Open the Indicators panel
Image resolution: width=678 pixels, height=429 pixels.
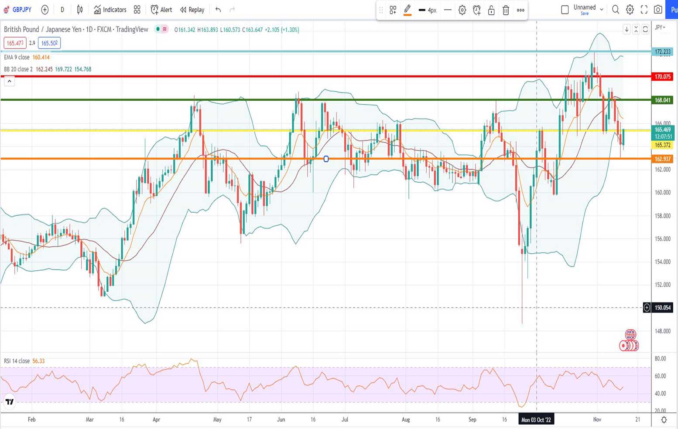click(110, 10)
